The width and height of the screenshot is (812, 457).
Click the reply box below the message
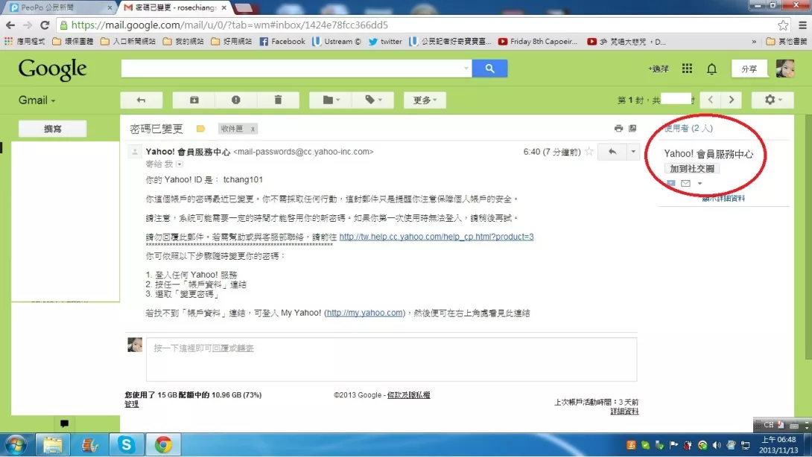coord(392,359)
